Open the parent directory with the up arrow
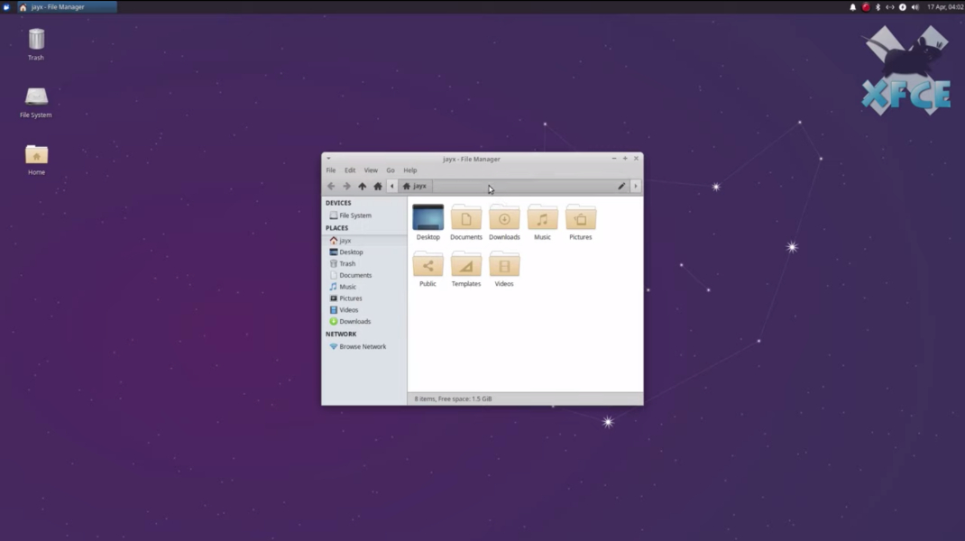This screenshot has width=965, height=541. [x=362, y=186]
